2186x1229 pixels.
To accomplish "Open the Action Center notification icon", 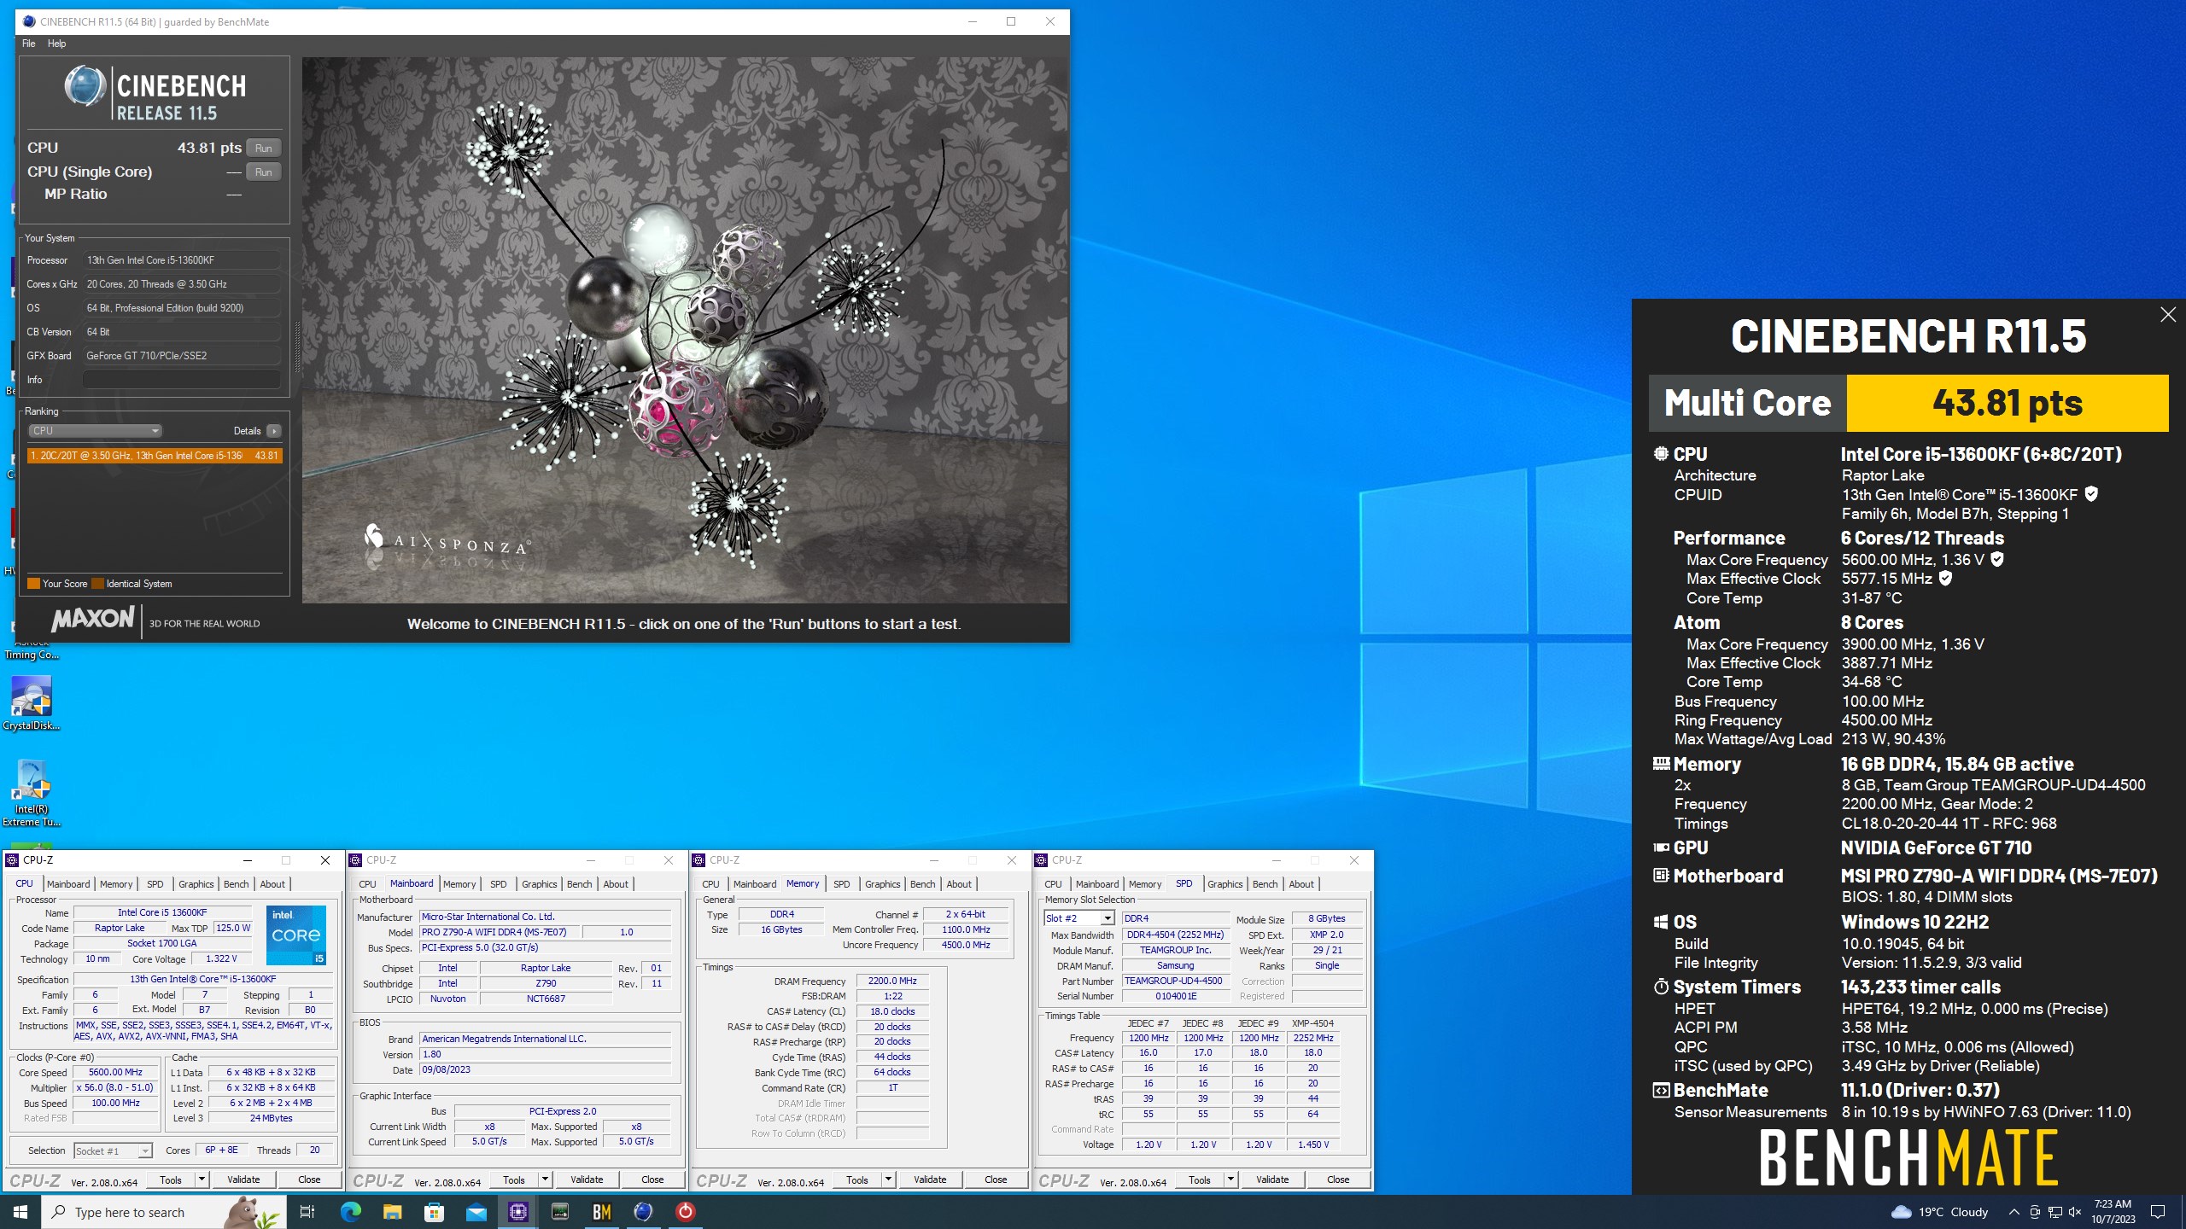I will tap(2158, 1212).
